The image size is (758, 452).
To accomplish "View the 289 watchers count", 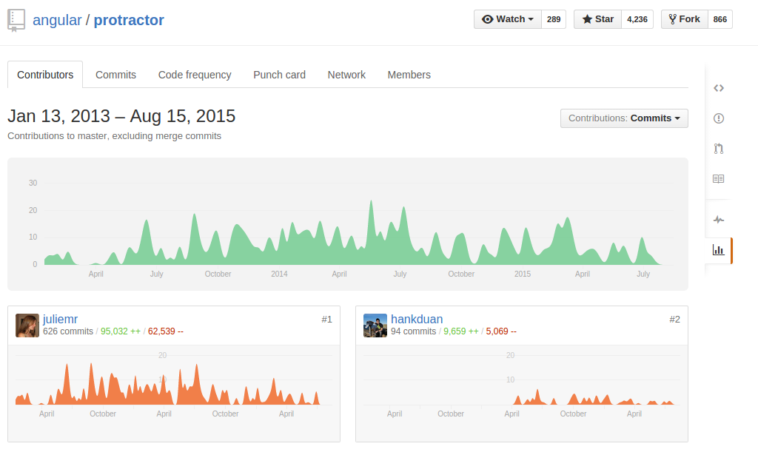I will [554, 19].
